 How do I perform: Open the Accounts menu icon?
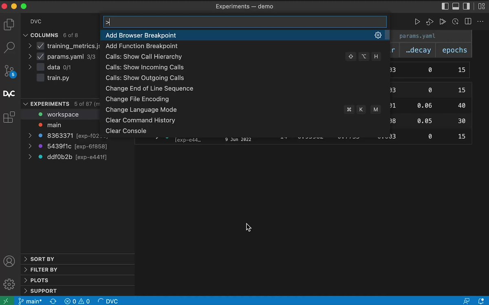click(9, 261)
